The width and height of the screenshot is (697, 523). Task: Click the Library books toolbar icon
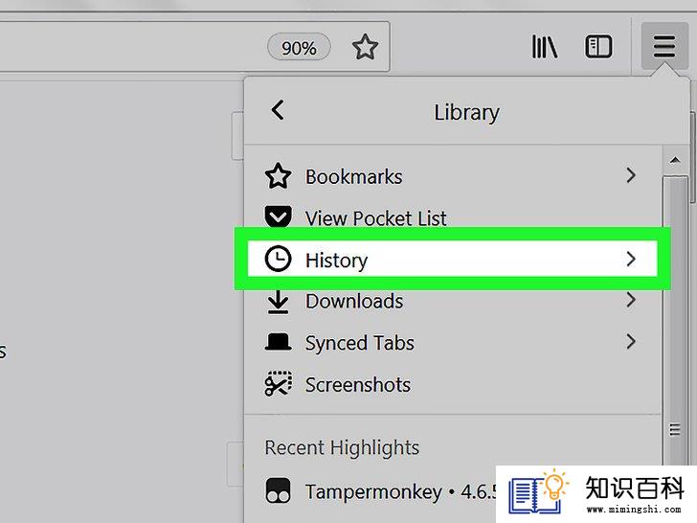(x=545, y=46)
